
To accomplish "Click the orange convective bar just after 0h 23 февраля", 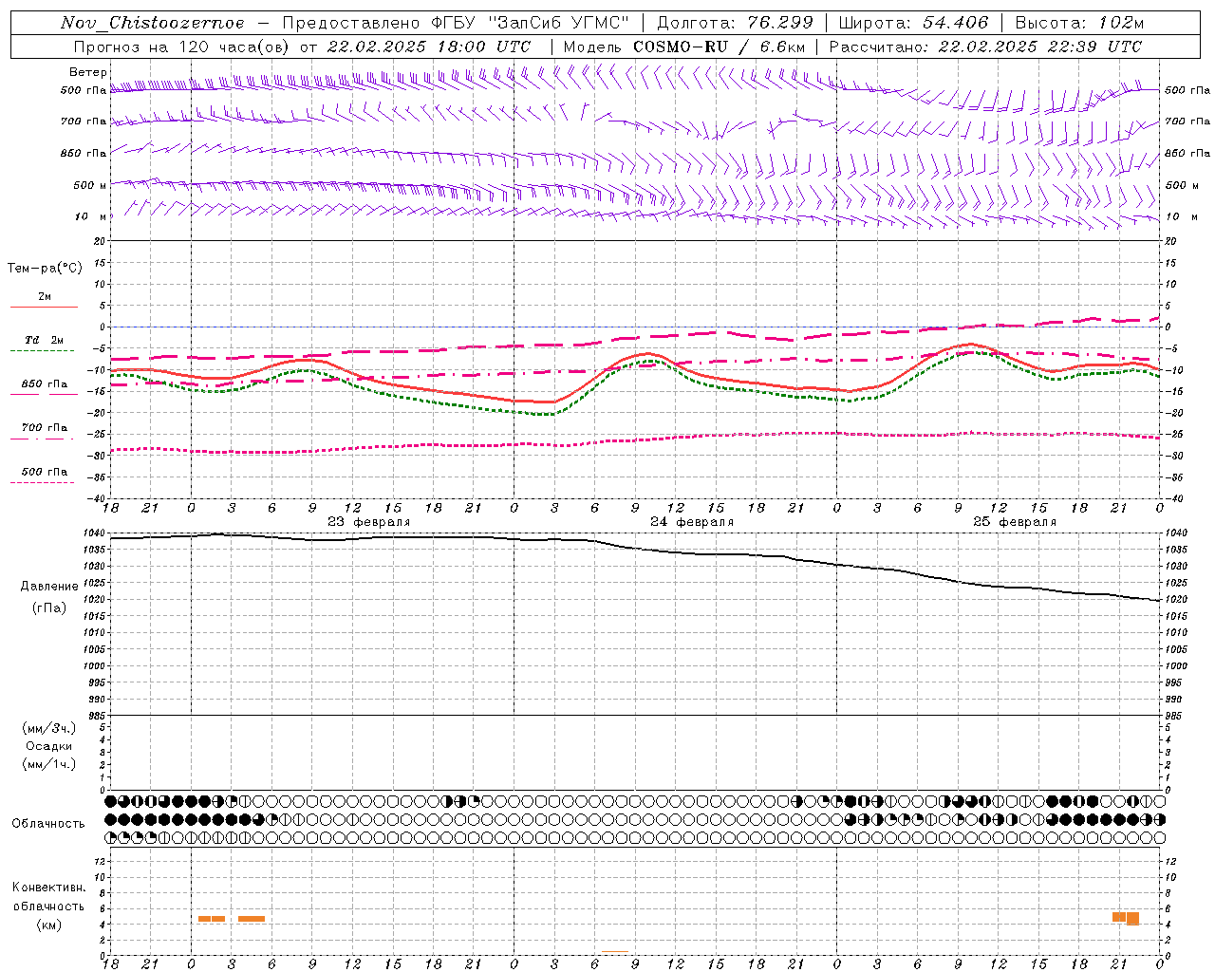I will (212, 919).
